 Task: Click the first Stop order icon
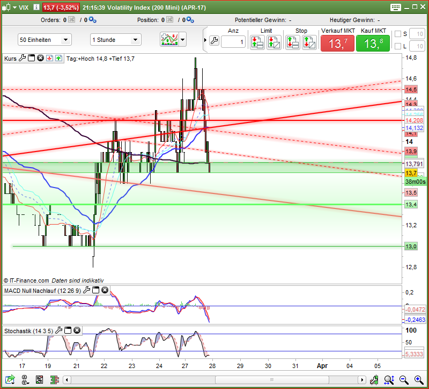[x=292, y=42]
